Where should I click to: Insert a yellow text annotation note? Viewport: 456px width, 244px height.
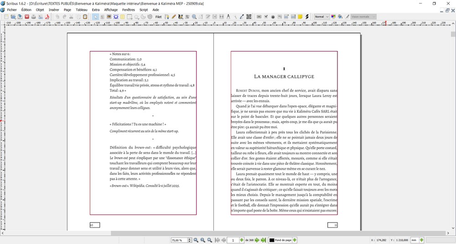300,16
